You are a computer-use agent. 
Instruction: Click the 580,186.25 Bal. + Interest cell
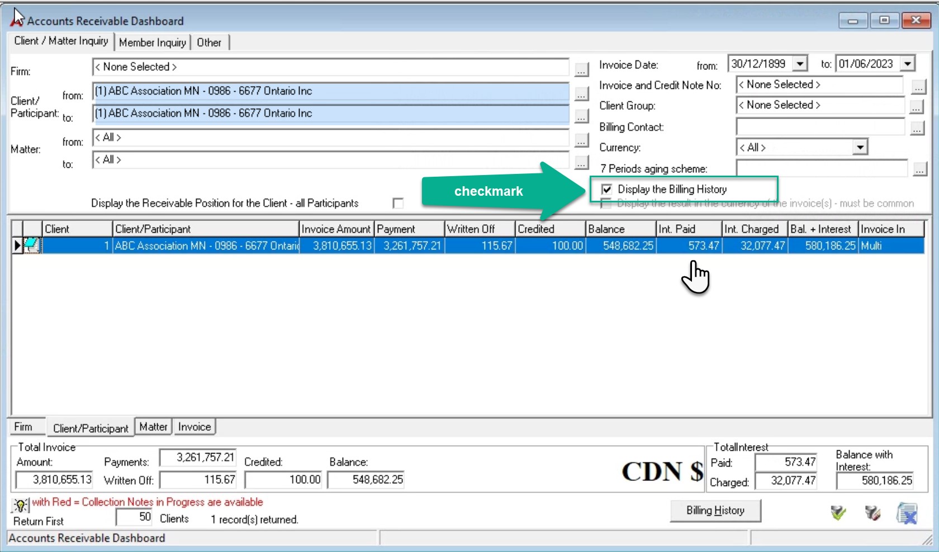click(823, 246)
